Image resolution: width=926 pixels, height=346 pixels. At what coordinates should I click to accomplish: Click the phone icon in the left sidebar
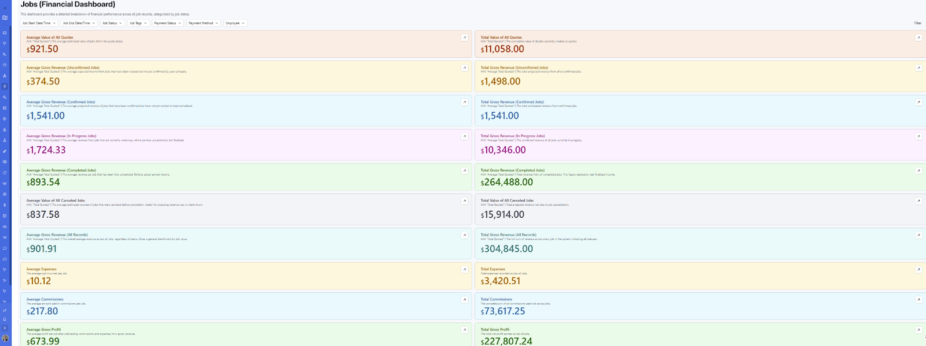pyautogui.click(x=5, y=54)
